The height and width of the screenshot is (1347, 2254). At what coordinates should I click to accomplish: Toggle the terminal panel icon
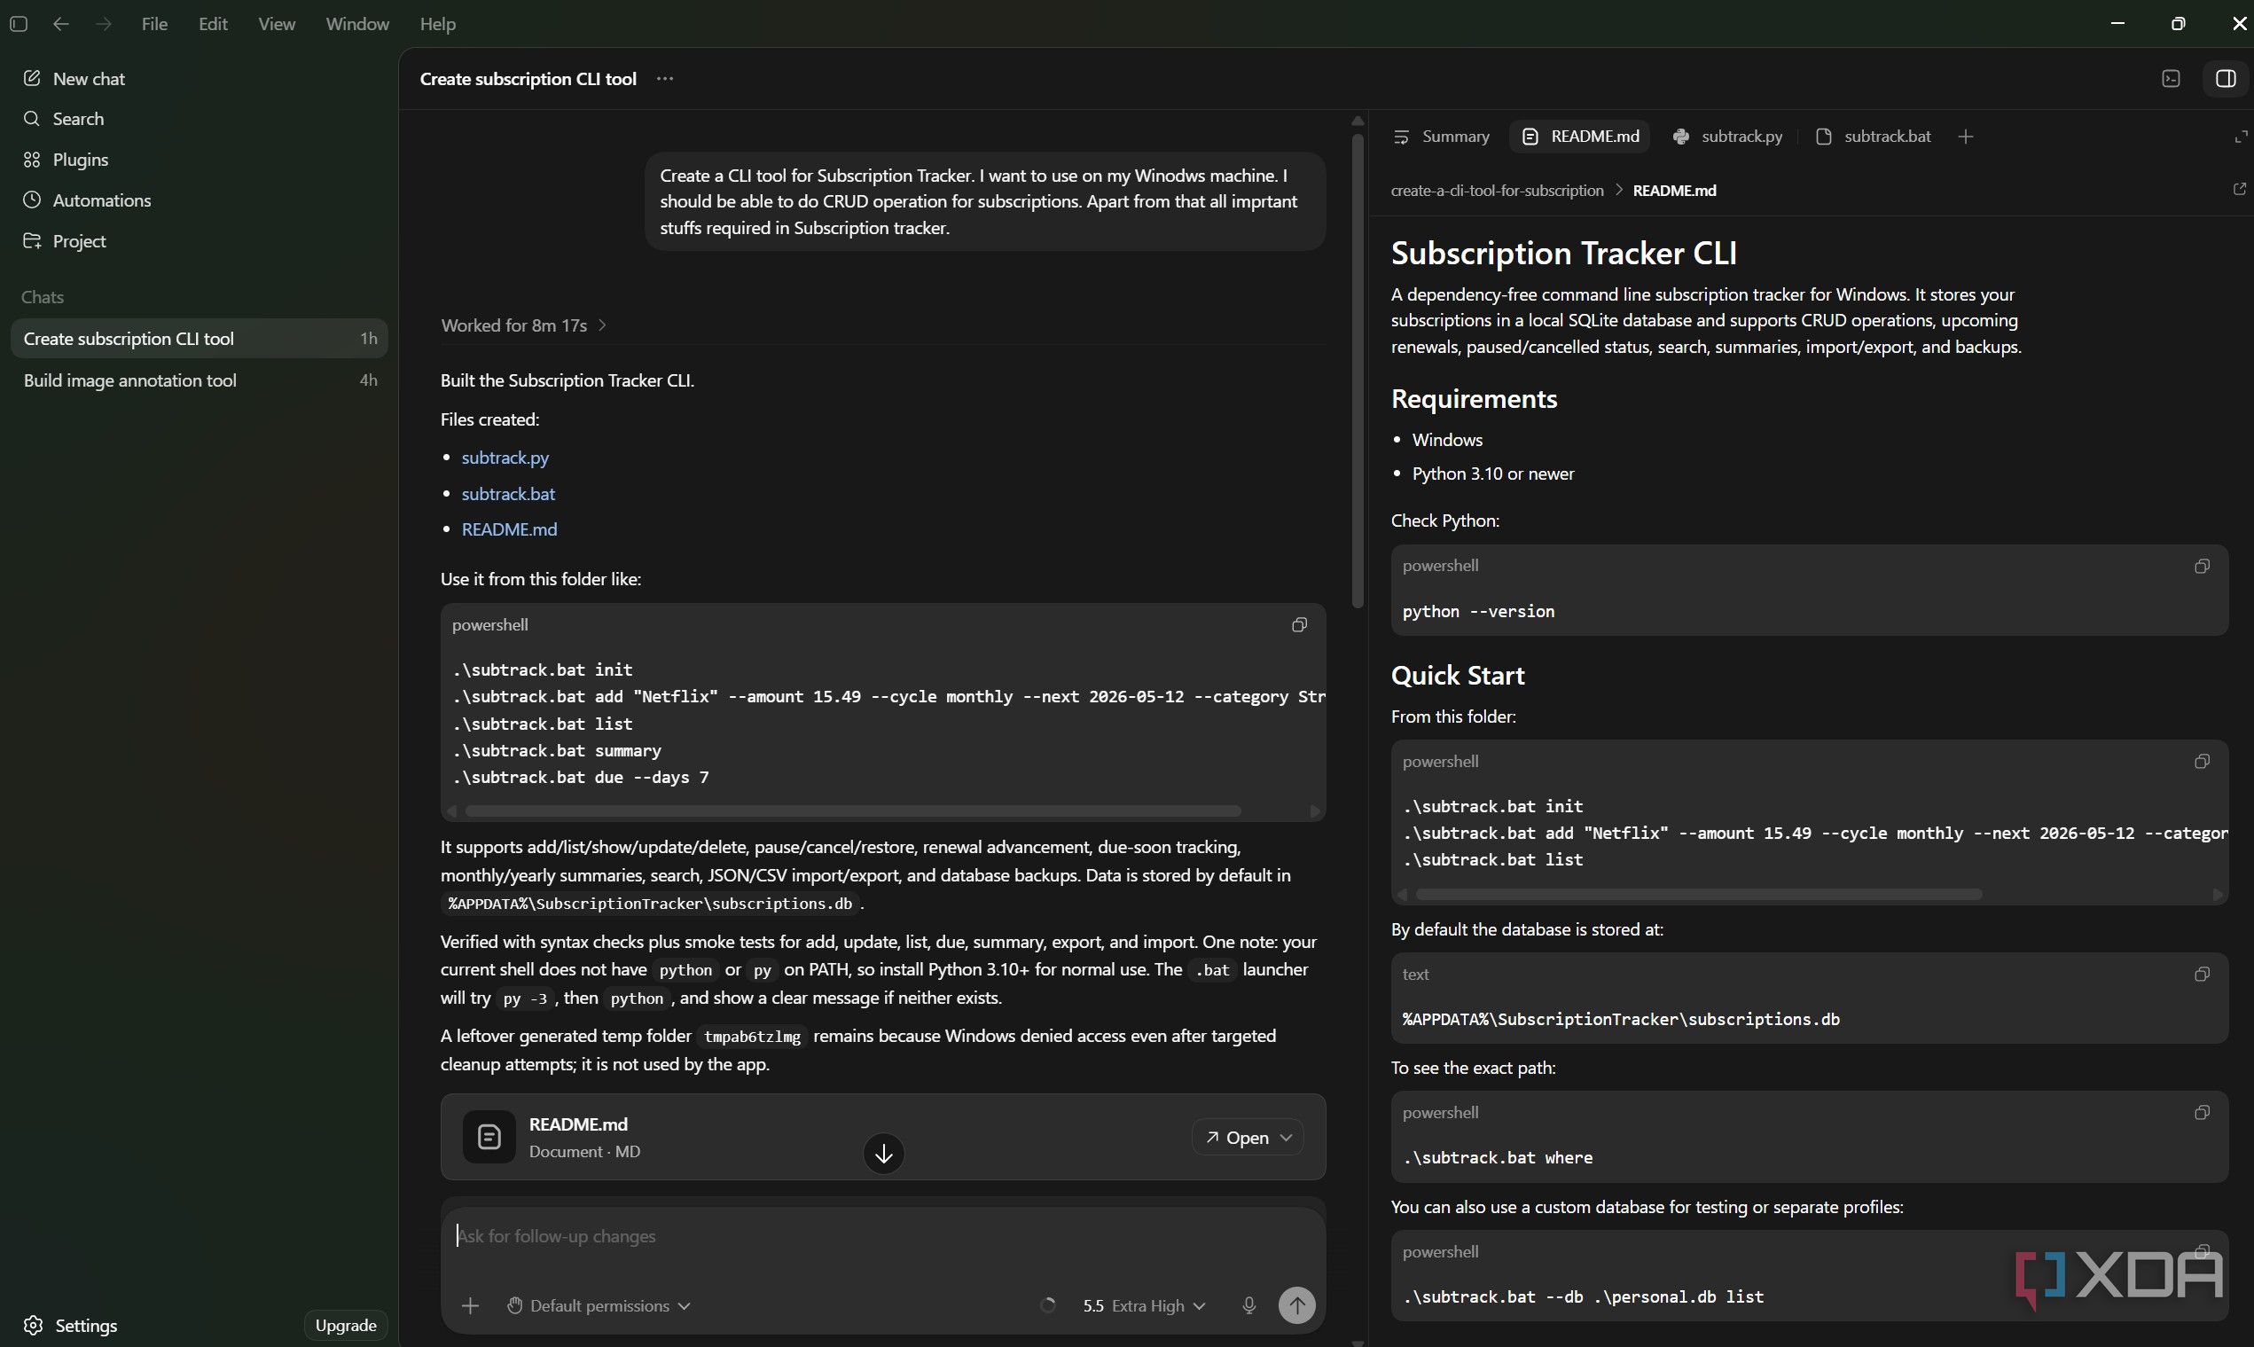pyautogui.click(x=2171, y=79)
